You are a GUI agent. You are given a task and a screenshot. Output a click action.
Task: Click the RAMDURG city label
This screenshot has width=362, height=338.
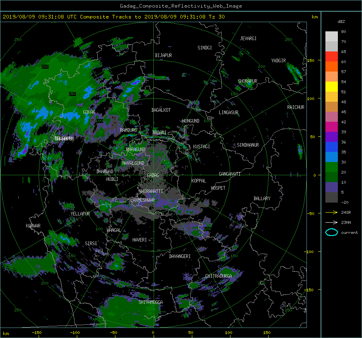128,130
